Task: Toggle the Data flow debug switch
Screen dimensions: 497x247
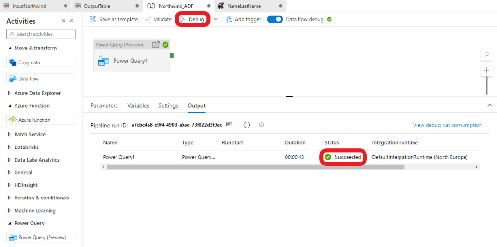Action: (x=275, y=19)
